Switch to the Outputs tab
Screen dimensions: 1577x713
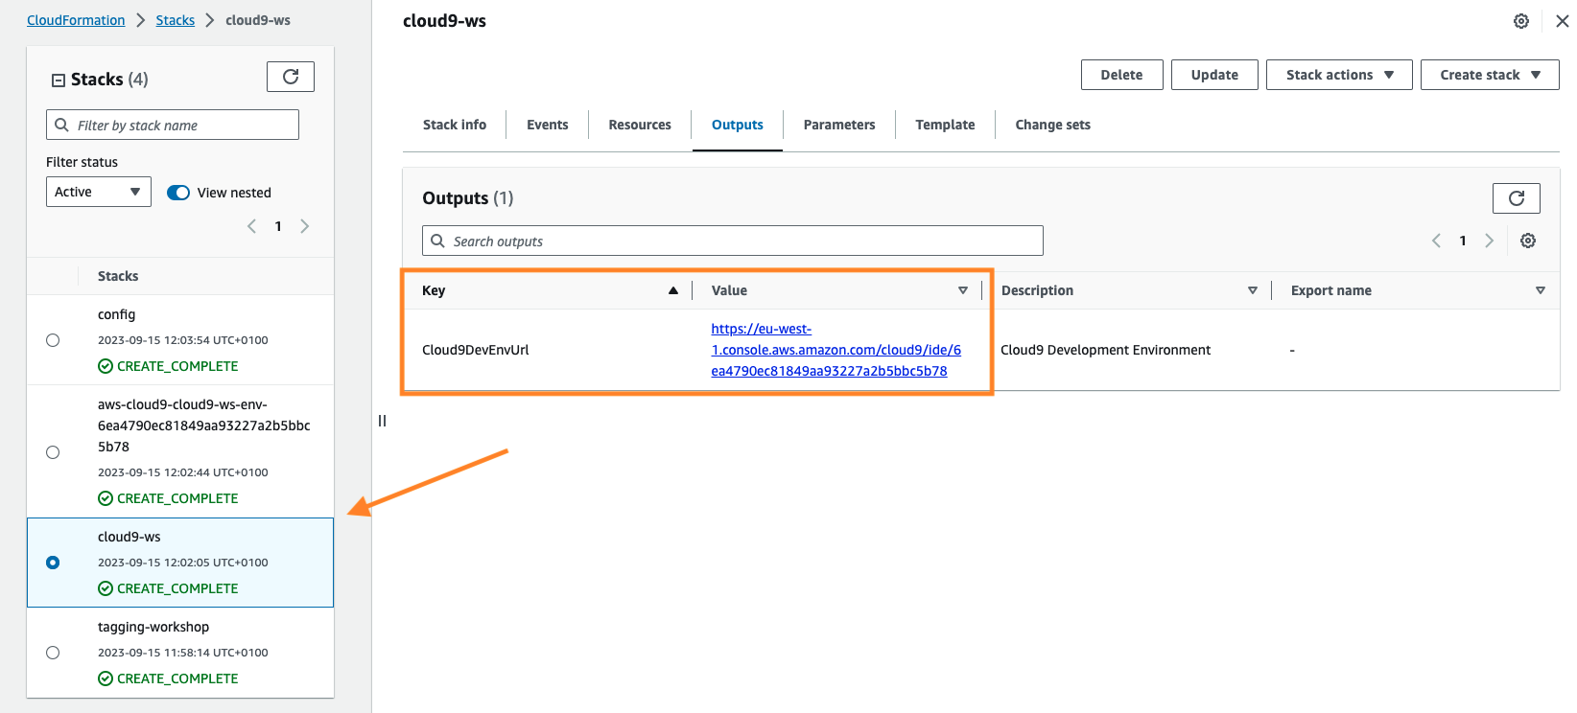pos(738,125)
